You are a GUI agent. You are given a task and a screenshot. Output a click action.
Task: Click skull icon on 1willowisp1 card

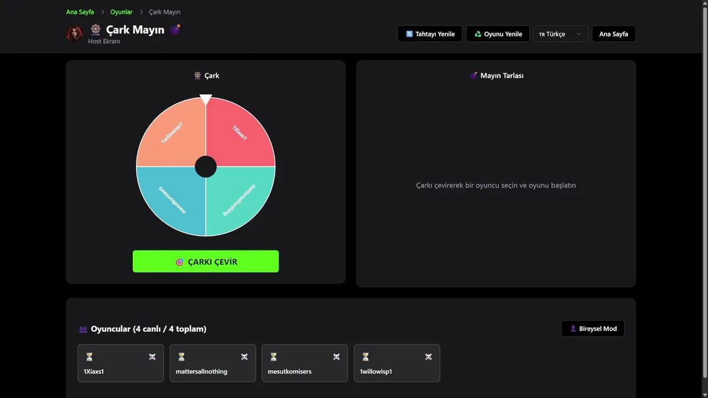click(428, 357)
